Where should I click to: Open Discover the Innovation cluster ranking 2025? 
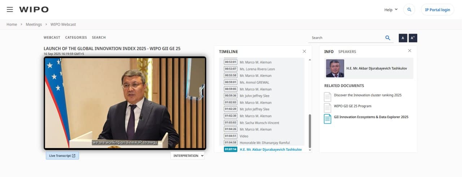[367, 95]
